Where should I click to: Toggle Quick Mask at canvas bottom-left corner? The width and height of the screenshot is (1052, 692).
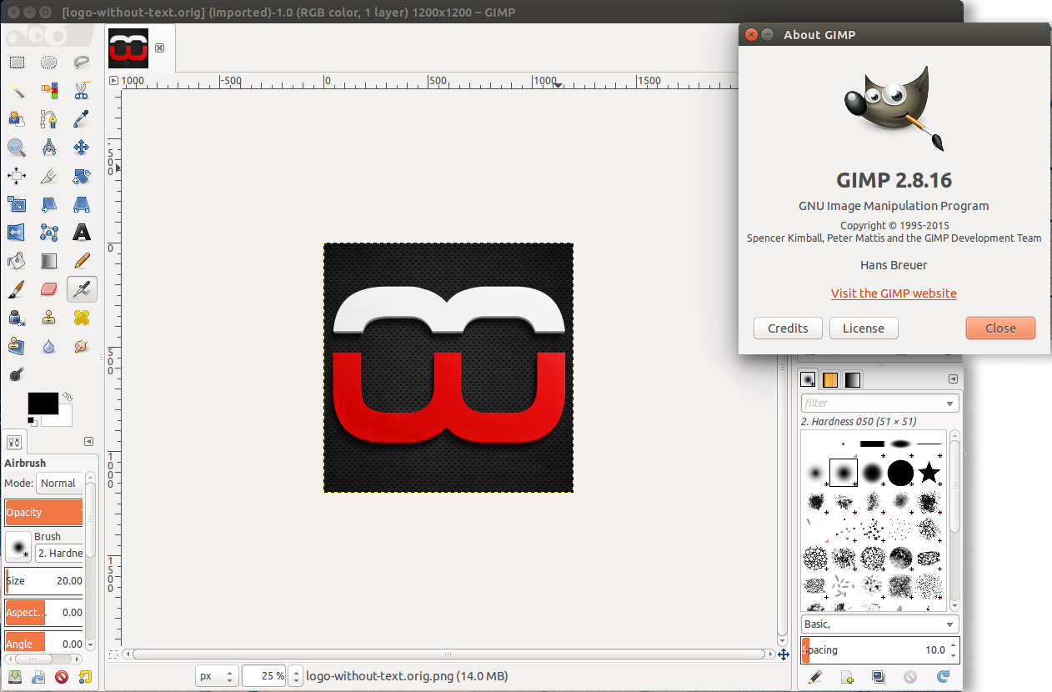pyautogui.click(x=114, y=654)
